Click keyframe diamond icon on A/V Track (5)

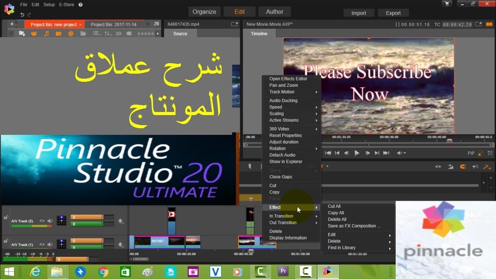pos(121,221)
